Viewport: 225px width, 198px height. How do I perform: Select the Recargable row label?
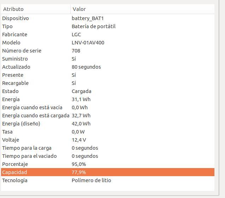15,83
